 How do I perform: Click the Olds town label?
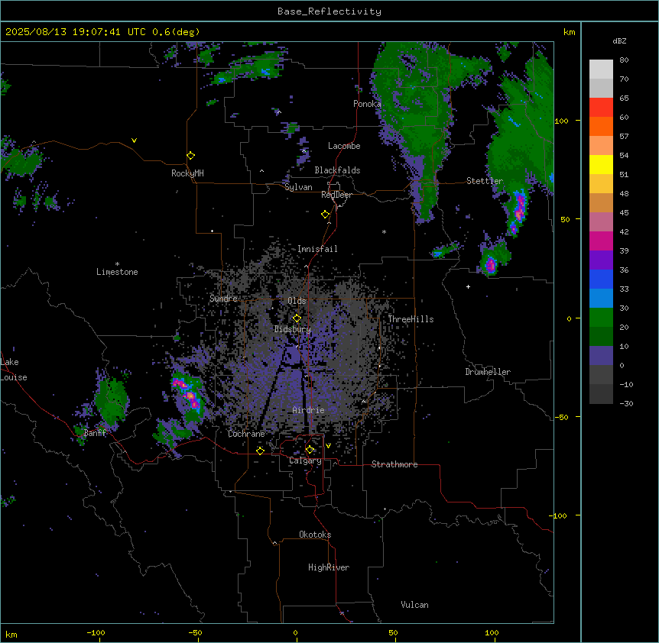coord(297,301)
